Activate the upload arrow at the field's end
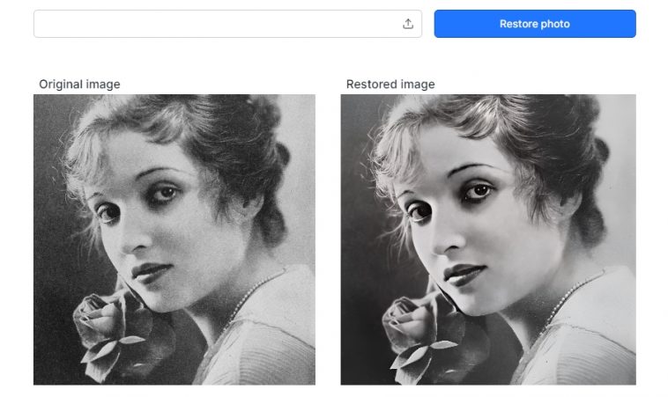Screen dimensions: 668x397 408,24
